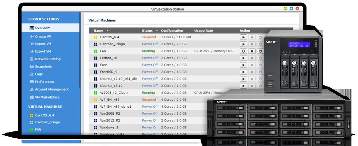The width and height of the screenshot is (358, 146).
Task: Start the CentOS_6.4 virtual machine
Action: pos(243,37)
